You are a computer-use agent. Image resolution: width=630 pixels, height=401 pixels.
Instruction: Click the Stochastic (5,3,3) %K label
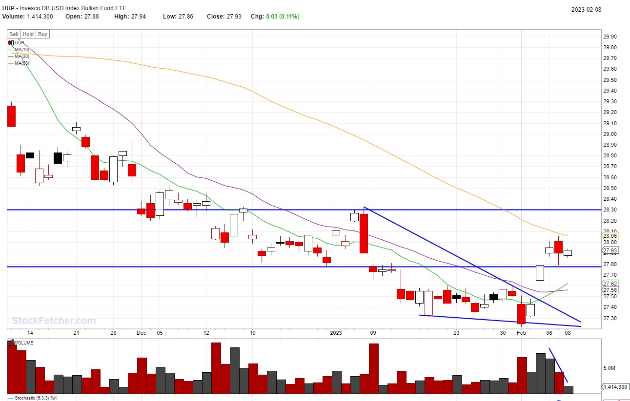tap(33, 398)
